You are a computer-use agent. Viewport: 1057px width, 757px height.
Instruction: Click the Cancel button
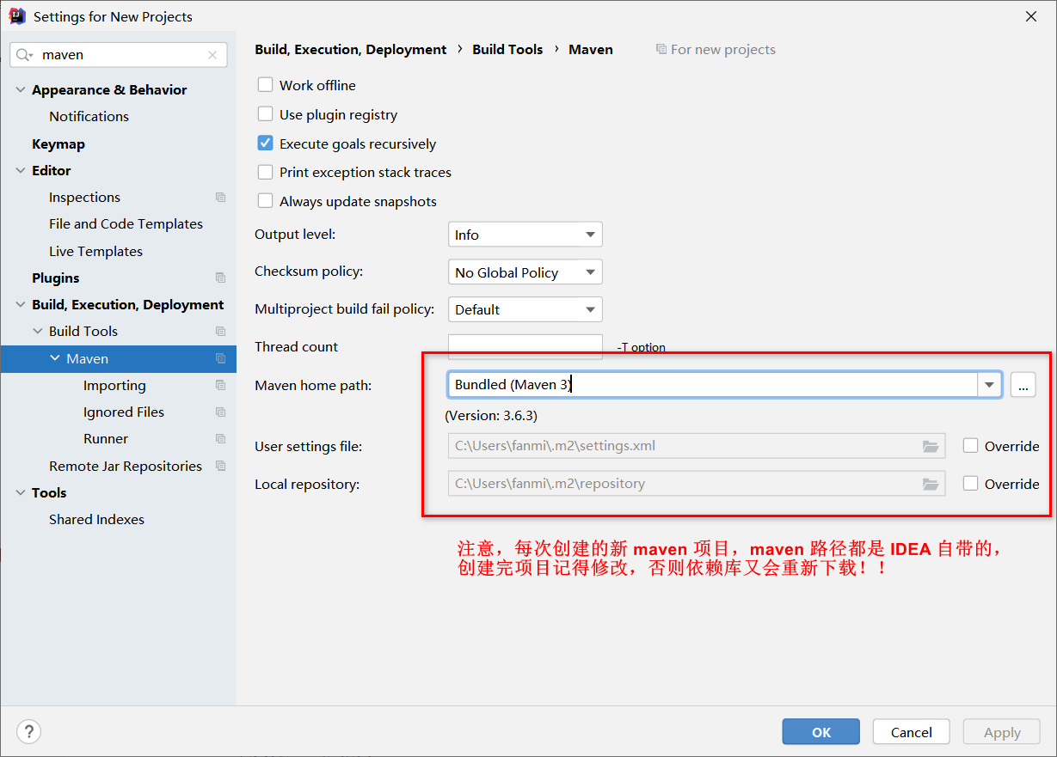[x=911, y=732]
